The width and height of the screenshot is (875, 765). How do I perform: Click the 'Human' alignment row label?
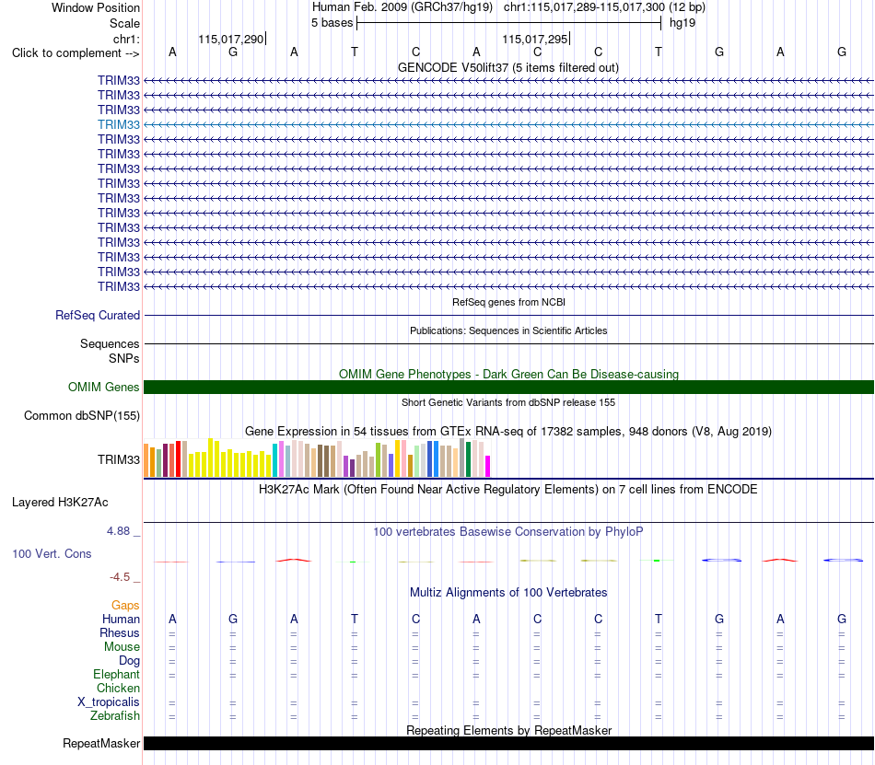pyautogui.click(x=121, y=619)
